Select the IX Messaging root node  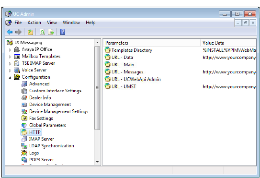[29, 43]
